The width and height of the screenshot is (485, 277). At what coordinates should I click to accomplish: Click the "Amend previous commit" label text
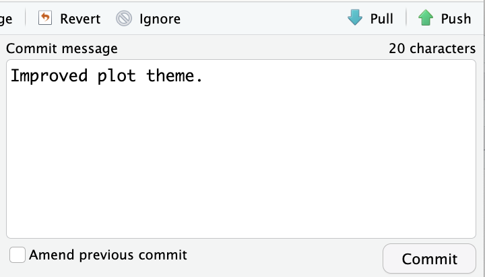[x=108, y=255]
